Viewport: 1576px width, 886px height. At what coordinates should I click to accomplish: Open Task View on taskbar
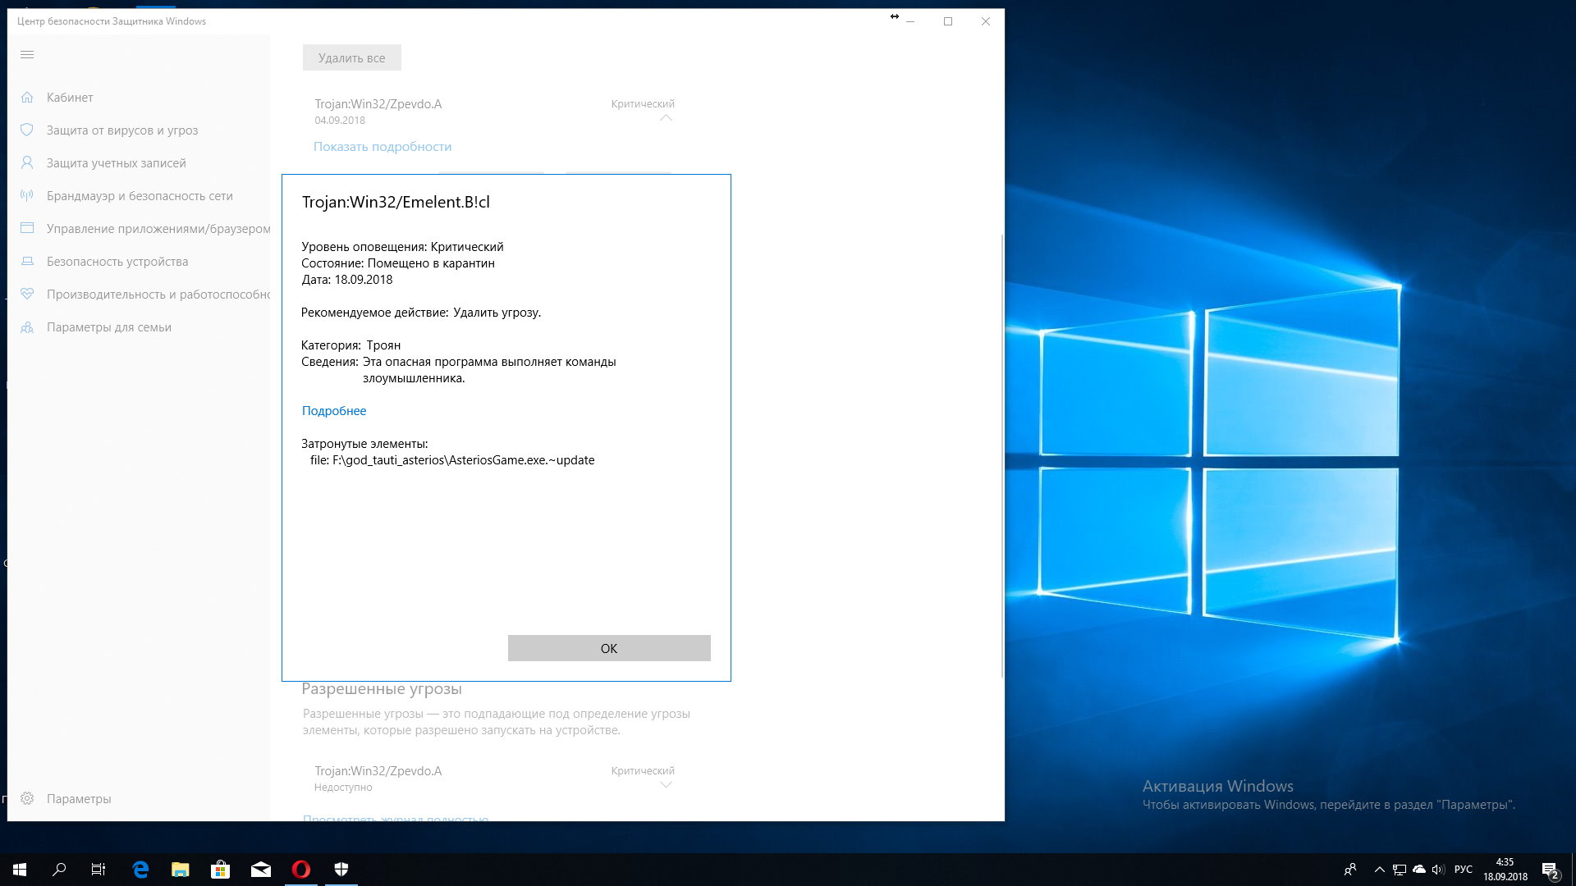98,870
